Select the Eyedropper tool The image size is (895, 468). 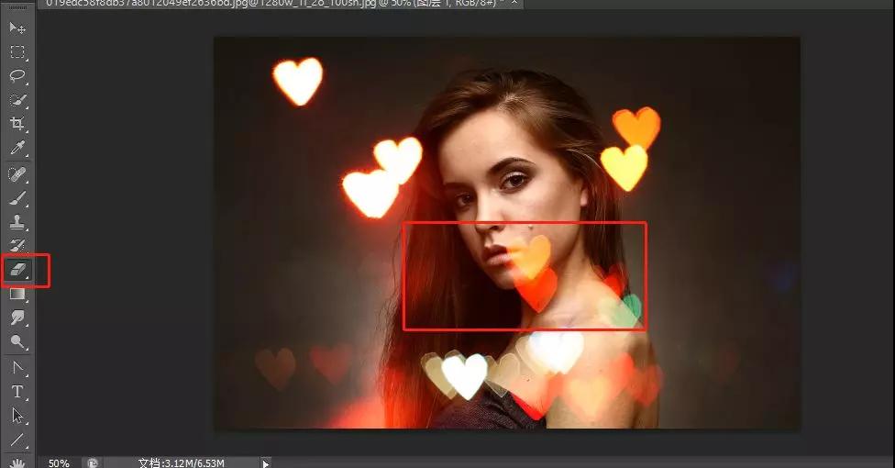point(17,148)
